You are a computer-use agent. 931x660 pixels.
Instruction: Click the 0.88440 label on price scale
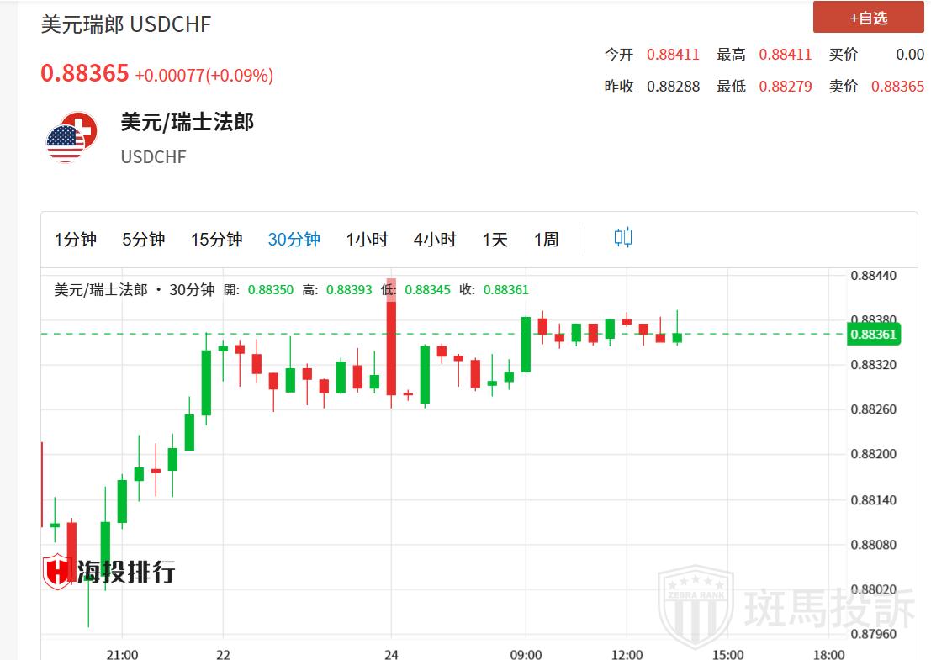pyautogui.click(x=874, y=275)
